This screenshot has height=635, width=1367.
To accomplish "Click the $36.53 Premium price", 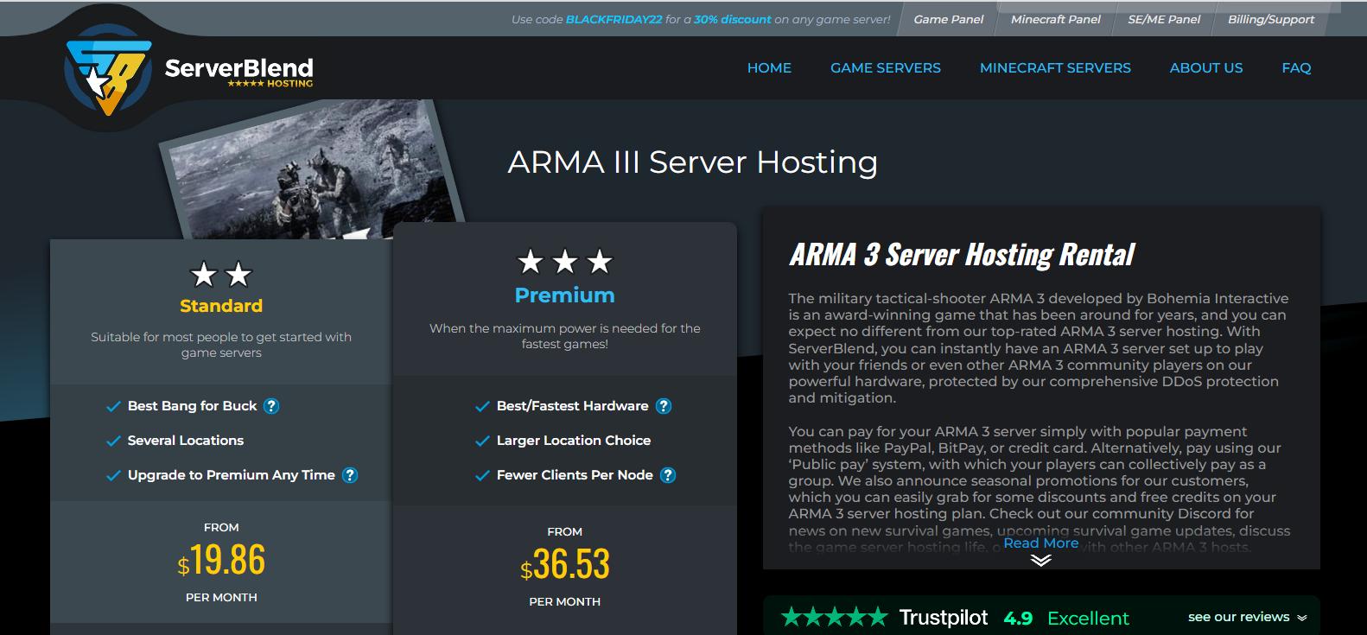I will pos(565,564).
